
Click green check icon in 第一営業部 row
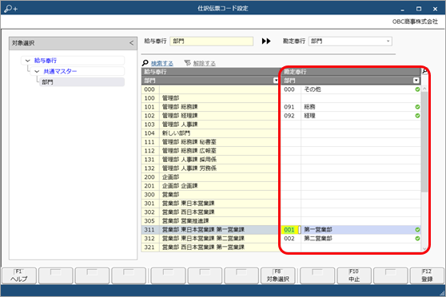coord(417,230)
